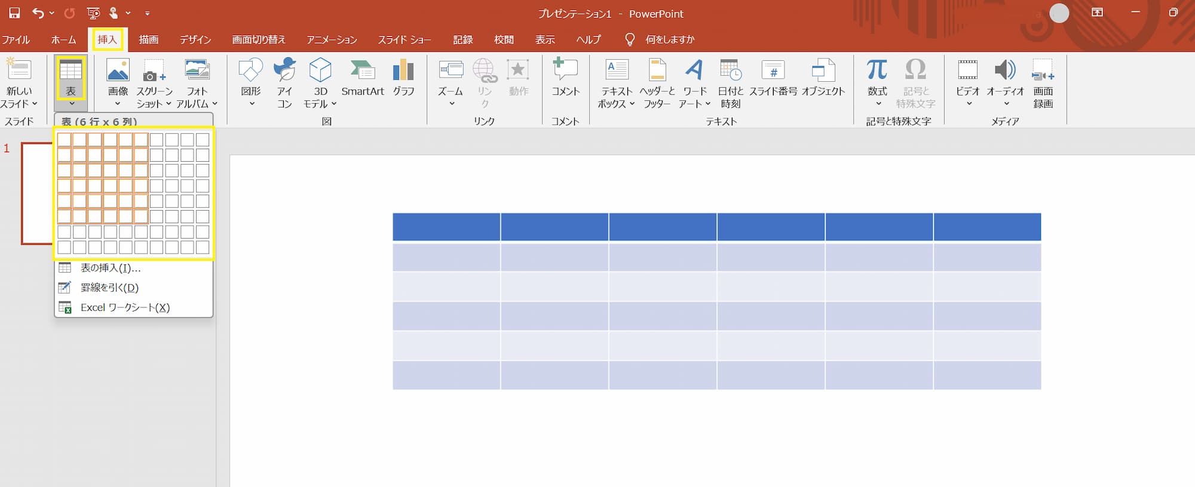Click the ビデオ icon
The image size is (1195, 487).
tap(967, 70)
